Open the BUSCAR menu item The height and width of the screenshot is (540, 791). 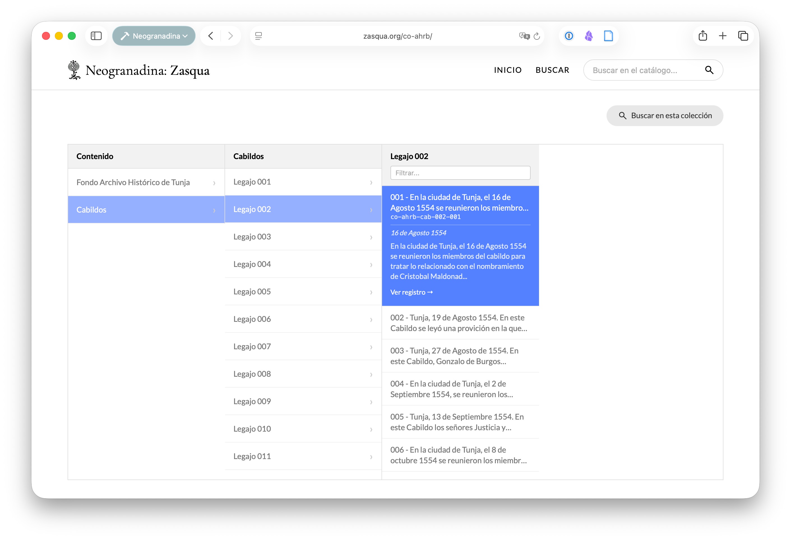[552, 70]
